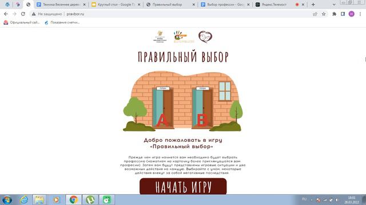
Task: Open the media player taskbar icon
Action: [56, 200]
